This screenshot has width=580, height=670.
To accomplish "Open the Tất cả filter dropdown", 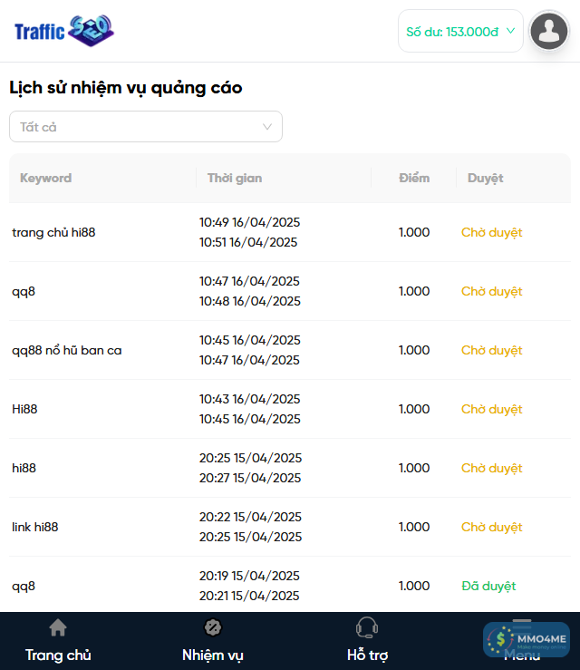I will [145, 127].
